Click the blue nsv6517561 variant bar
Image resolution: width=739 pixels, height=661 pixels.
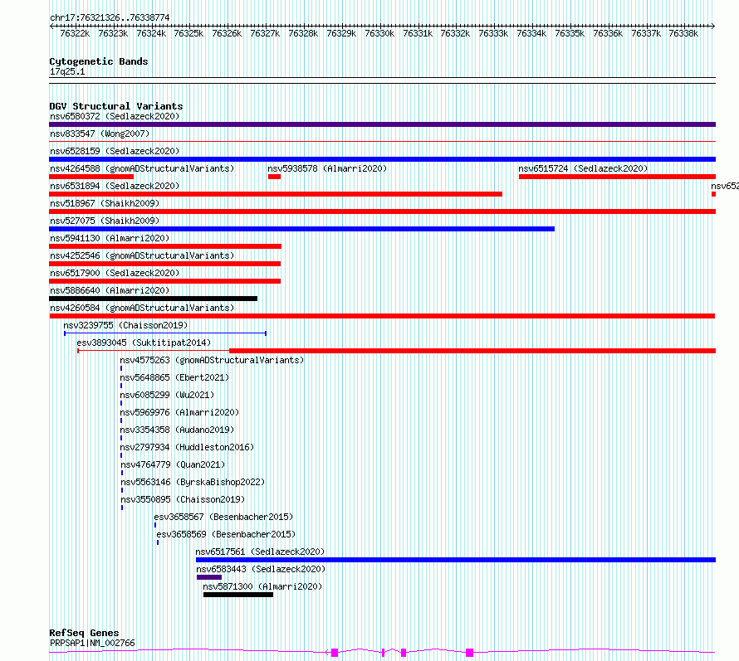coord(456,560)
